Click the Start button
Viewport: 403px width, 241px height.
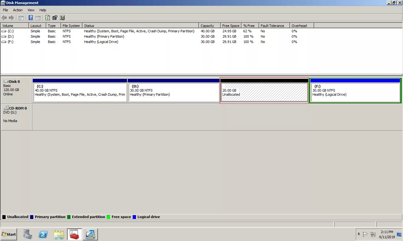point(9,234)
